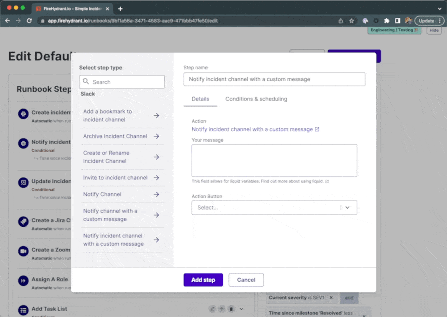
Task: Close the FireHydrant.io browser tab
Action: click(x=107, y=9)
